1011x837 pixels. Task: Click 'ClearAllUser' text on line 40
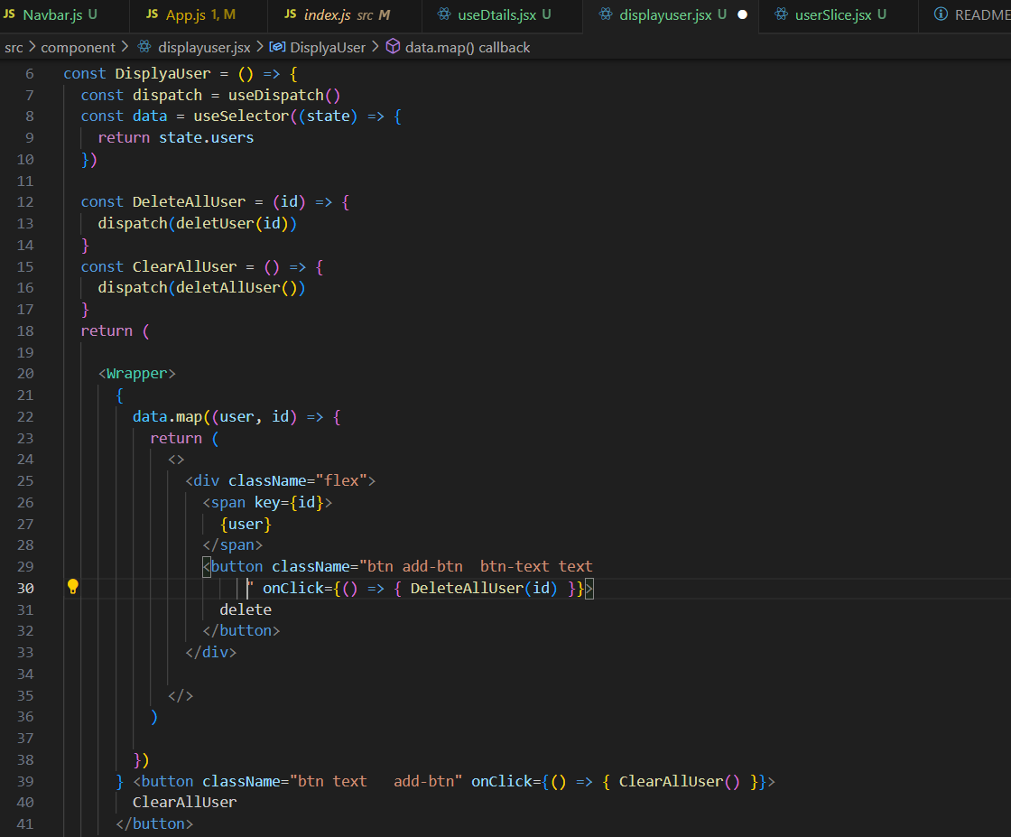pyautogui.click(x=184, y=802)
